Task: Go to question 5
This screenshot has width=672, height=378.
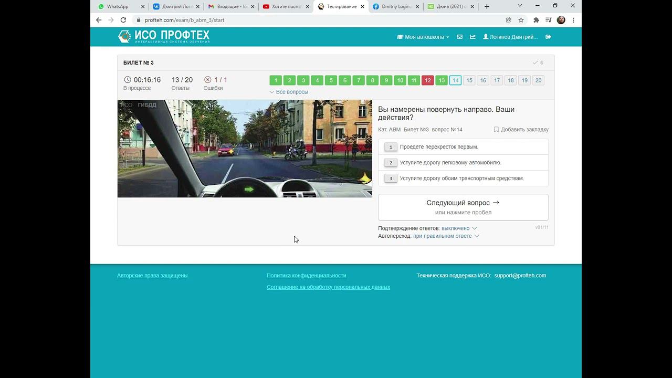Action: tap(331, 80)
